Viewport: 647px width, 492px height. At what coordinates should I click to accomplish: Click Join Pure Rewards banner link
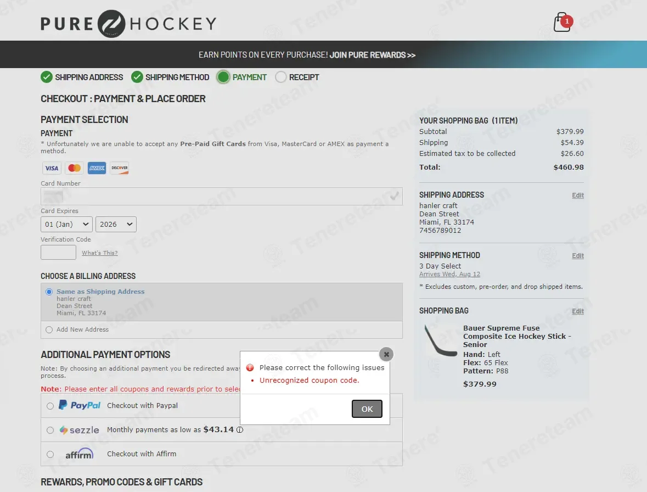click(x=372, y=55)
